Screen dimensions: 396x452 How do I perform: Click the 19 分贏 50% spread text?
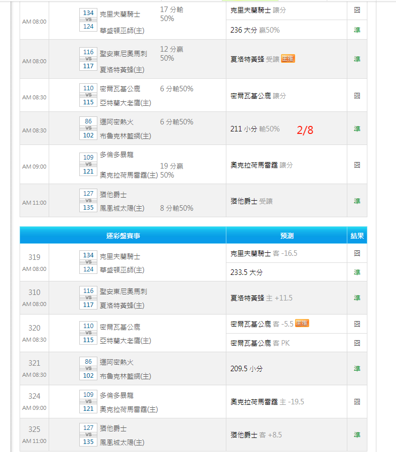point(171,171)
